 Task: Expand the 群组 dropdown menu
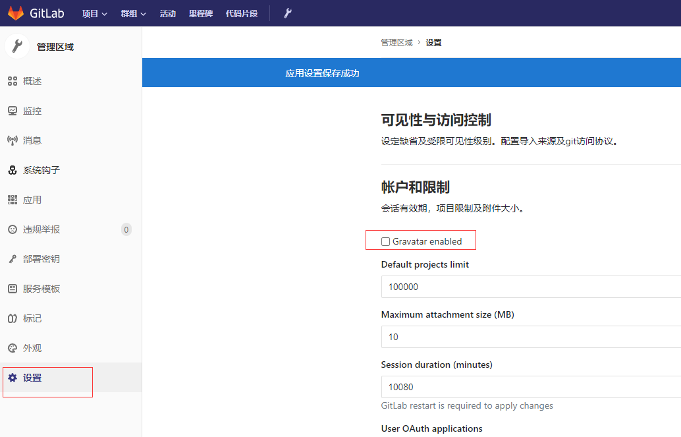tap(133, 14)
